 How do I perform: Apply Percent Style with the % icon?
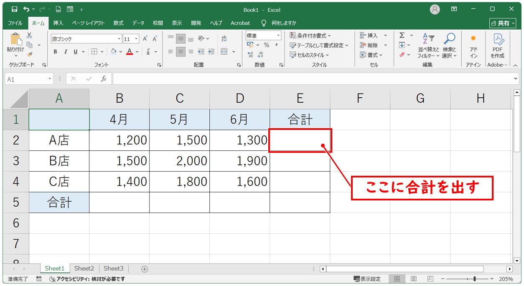coord(266,45)
